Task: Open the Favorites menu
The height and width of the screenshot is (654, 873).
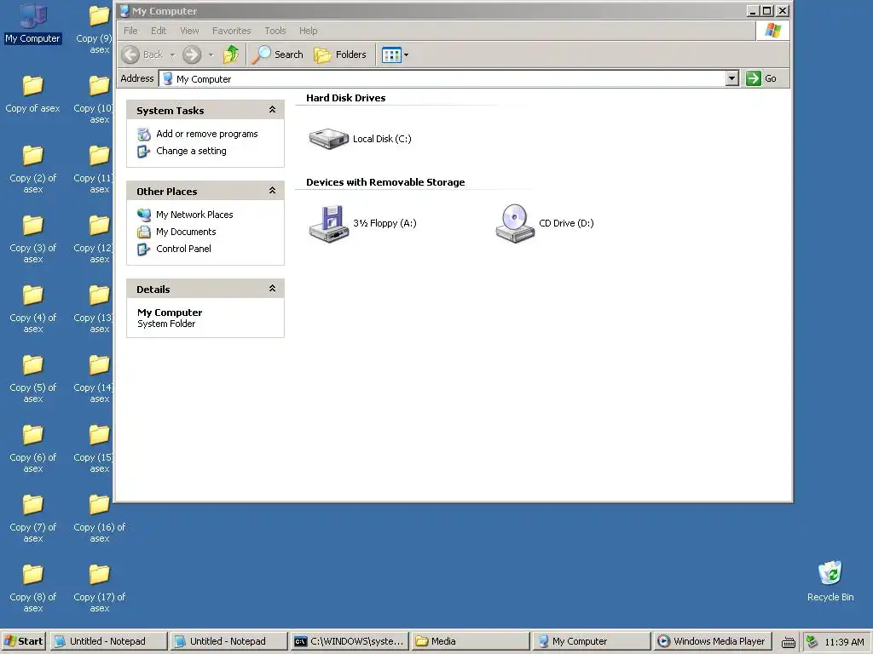Action: [232, 31]
